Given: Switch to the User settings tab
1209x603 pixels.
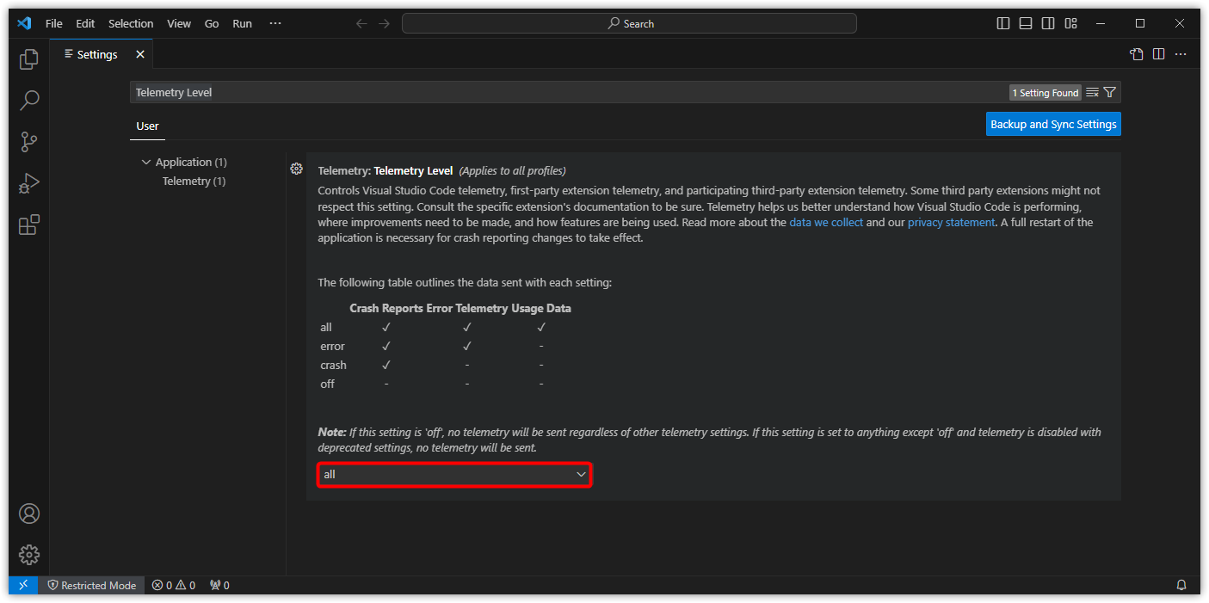Looking at the screenshot, I should pyautogui.click(x=147, y=126).
